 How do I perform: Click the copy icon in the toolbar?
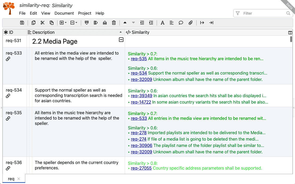pos(34,23)
